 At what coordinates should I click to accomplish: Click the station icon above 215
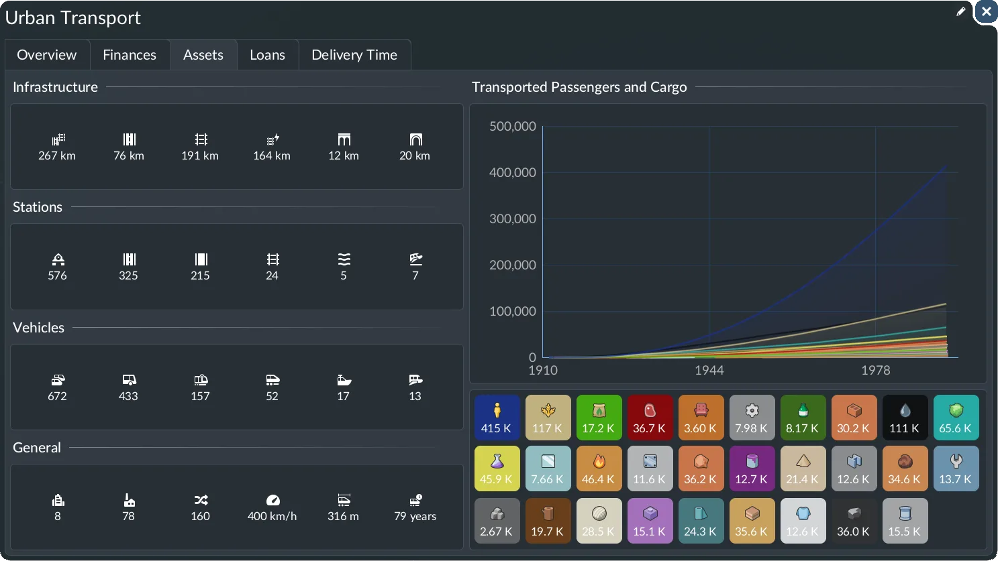point(201,259)
